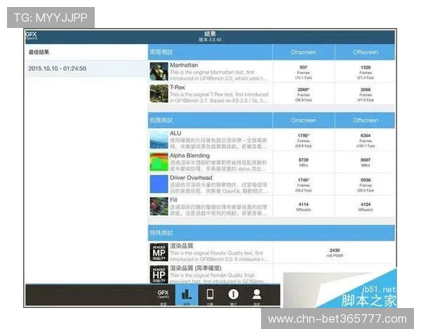421x336 pixels.
Task: Click the Manhattan test description text
Action: [218, 76]
